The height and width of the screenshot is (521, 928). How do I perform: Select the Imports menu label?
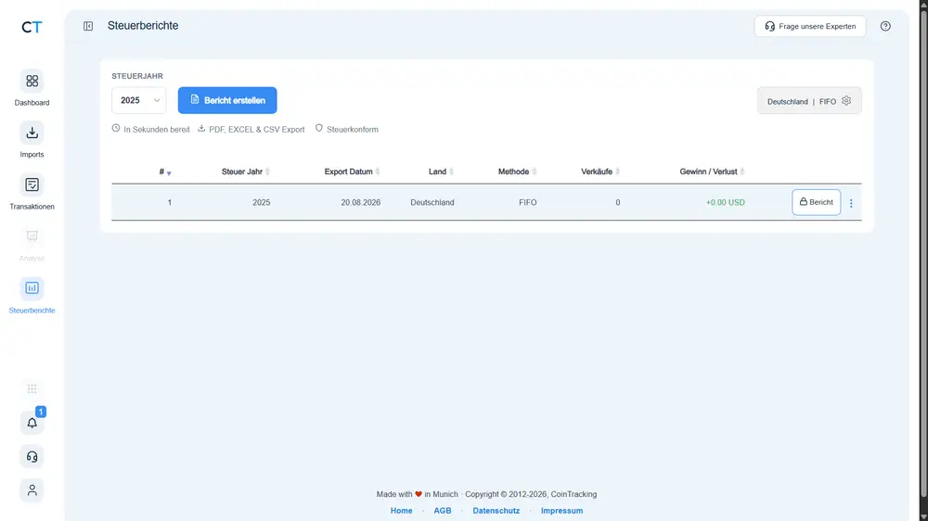(x=32, y=154)
